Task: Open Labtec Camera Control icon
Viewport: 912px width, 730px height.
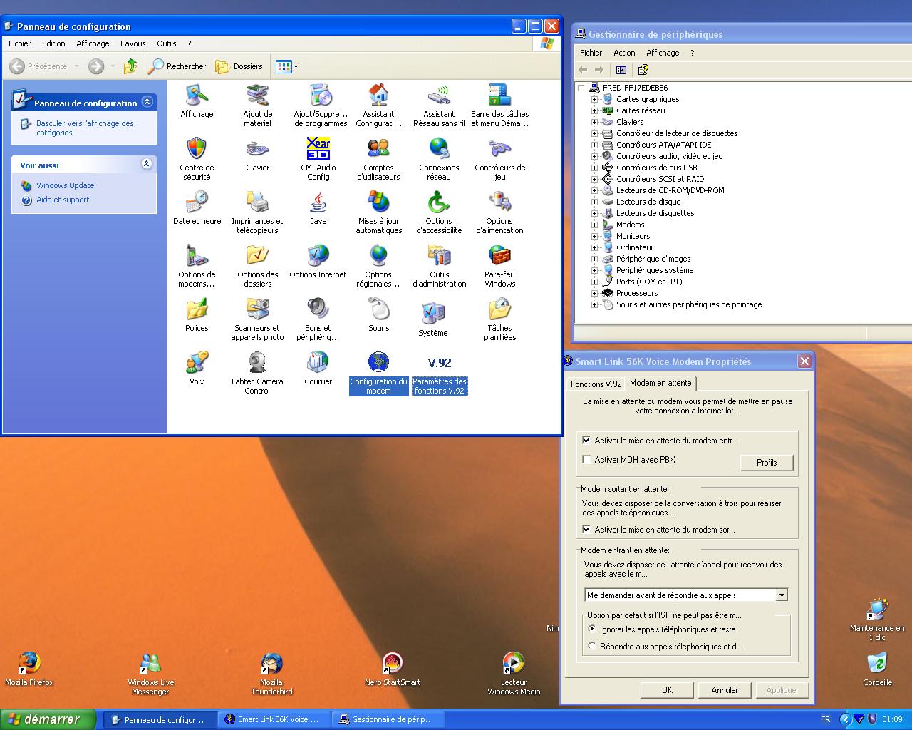Action: 257,363
